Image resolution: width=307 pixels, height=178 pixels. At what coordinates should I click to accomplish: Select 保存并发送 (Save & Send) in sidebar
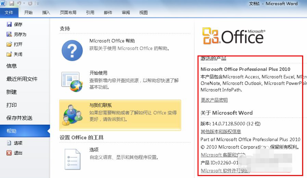point(19,118)
